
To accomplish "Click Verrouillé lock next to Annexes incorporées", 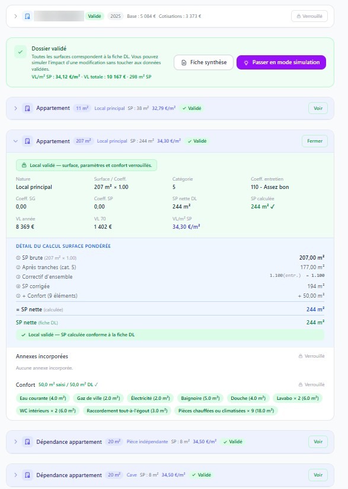I will (311, 356).
